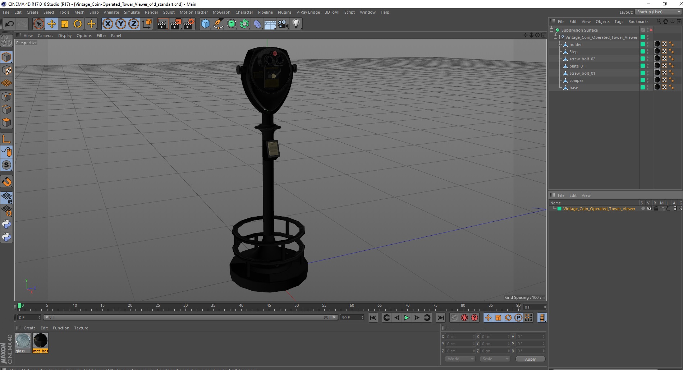The width and height of the screenshot is (683, 370).
Task: Toggle visibility dots for Step object
Action: click(x=648, y=51)
